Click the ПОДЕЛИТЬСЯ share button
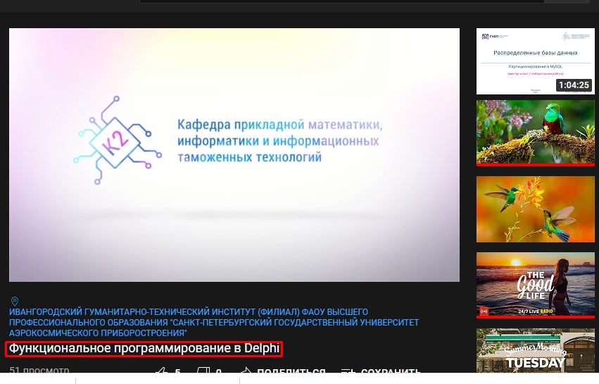599x384 pixels. click(284, 371)
